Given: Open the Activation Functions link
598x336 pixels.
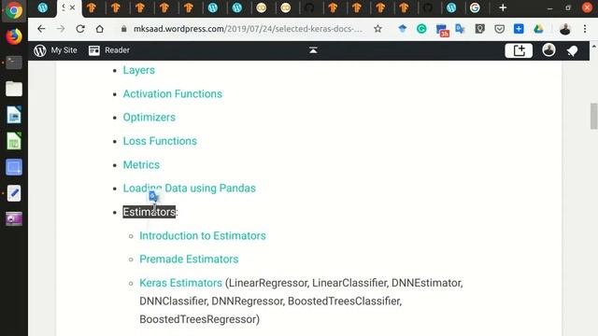Looking at the screenshot, I should [x=172, y=93].
